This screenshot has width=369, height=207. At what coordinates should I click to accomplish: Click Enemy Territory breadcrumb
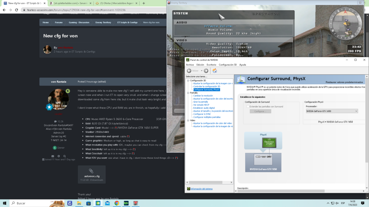click(x=103, y=22)
